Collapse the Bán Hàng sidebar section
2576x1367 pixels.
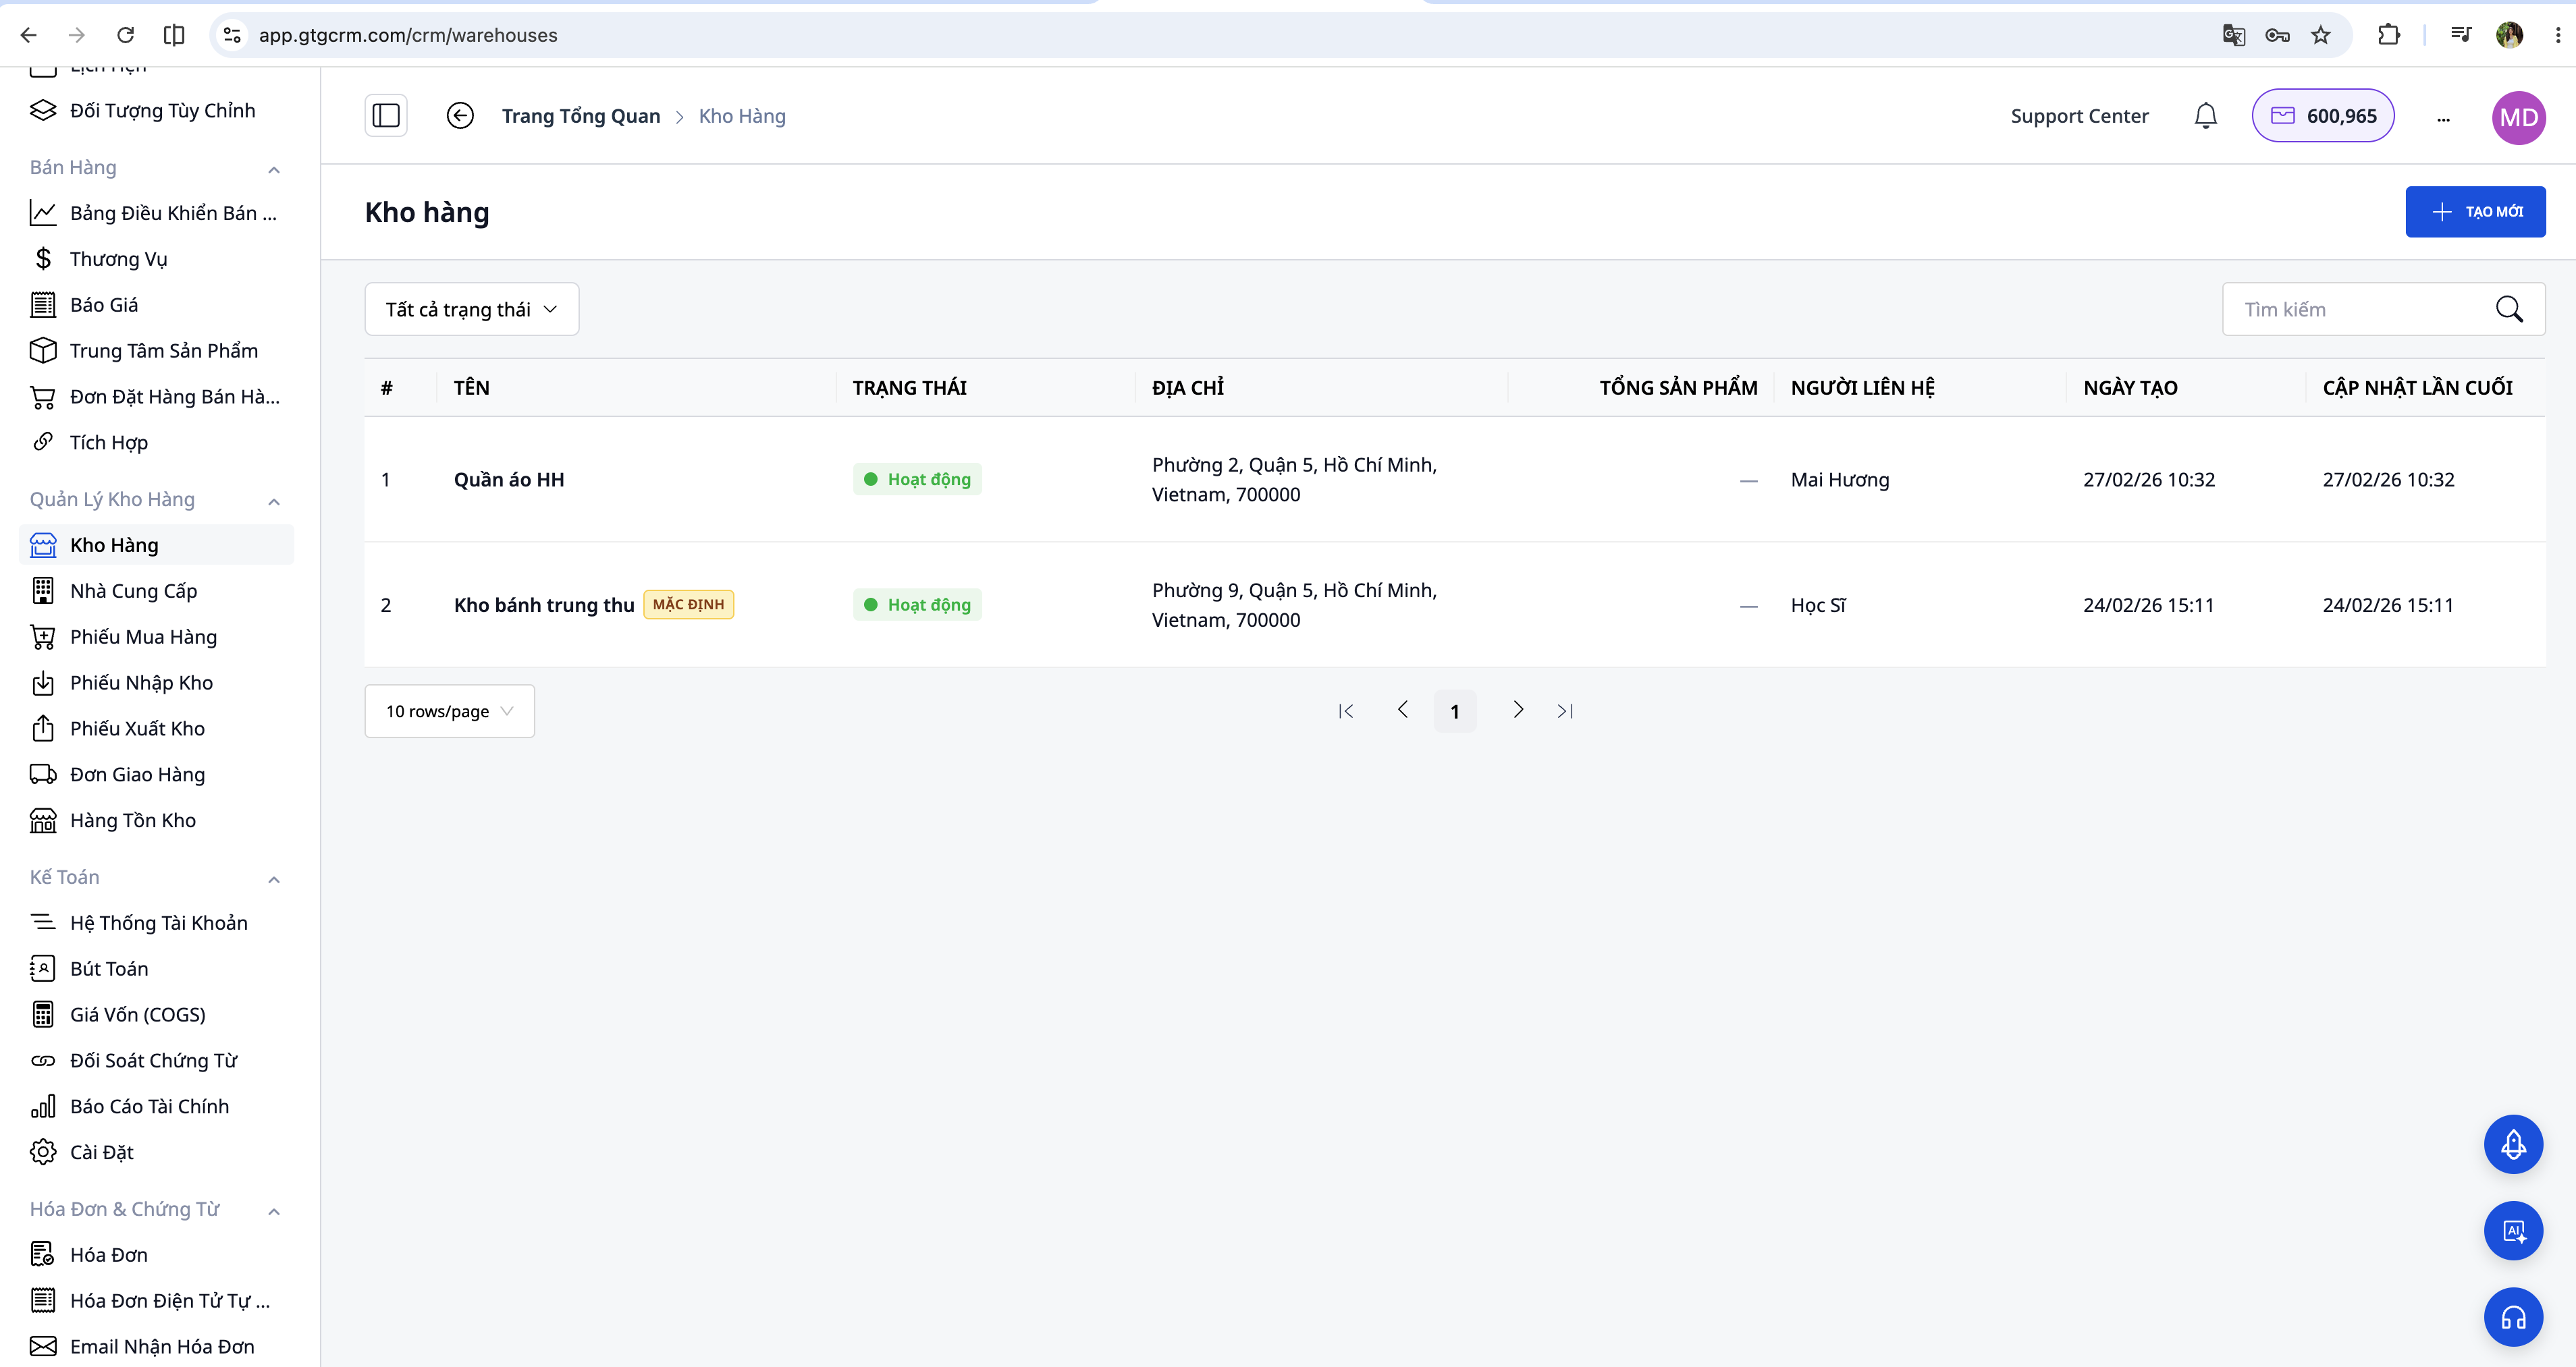click(274, 169)
